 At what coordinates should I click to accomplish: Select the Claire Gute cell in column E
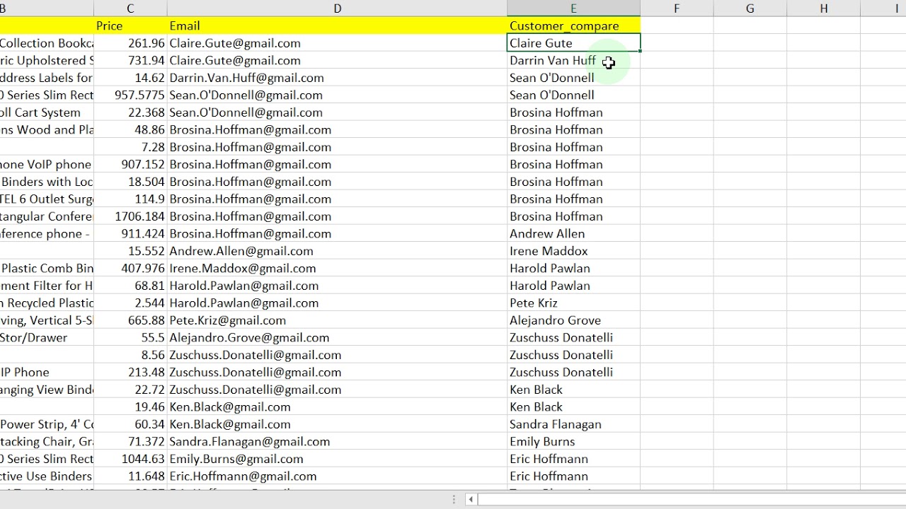click(573, 43)
